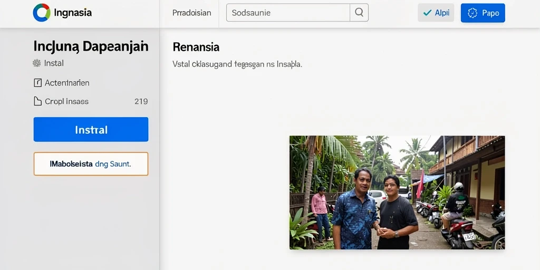Click the badge icon in Papo button
540x270 pixels.
[472, 13]
